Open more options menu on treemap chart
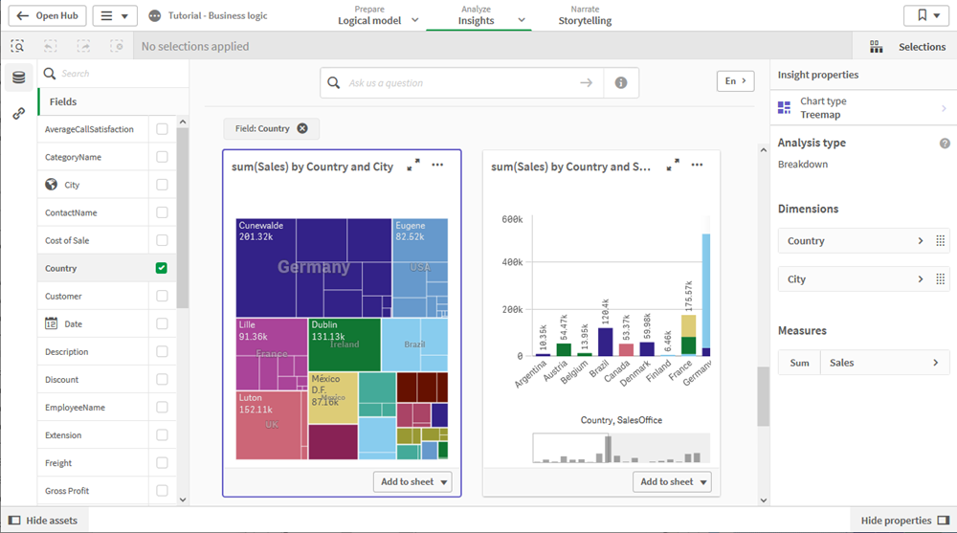Image resolution: width=957 pixels, height=533 pixels. tap(437, 166)
